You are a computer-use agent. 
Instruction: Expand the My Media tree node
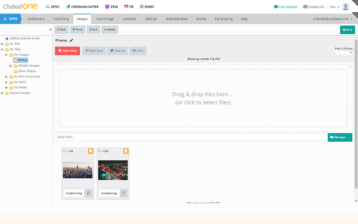click(6, 87)
